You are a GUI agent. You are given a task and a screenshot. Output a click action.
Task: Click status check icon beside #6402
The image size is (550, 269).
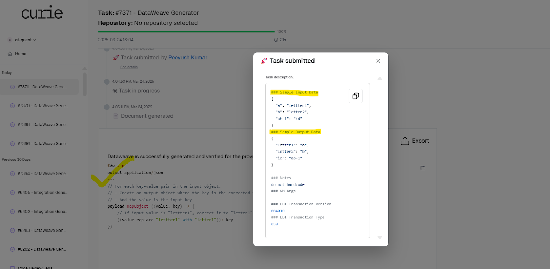[x=12, y=212]
